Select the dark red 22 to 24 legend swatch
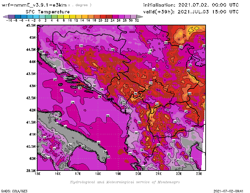 tap(109, 17)
